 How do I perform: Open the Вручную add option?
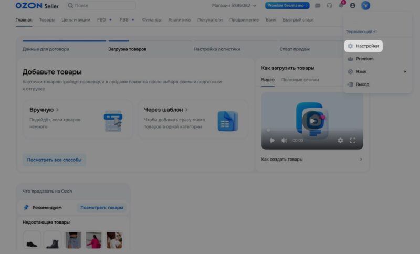77,119
